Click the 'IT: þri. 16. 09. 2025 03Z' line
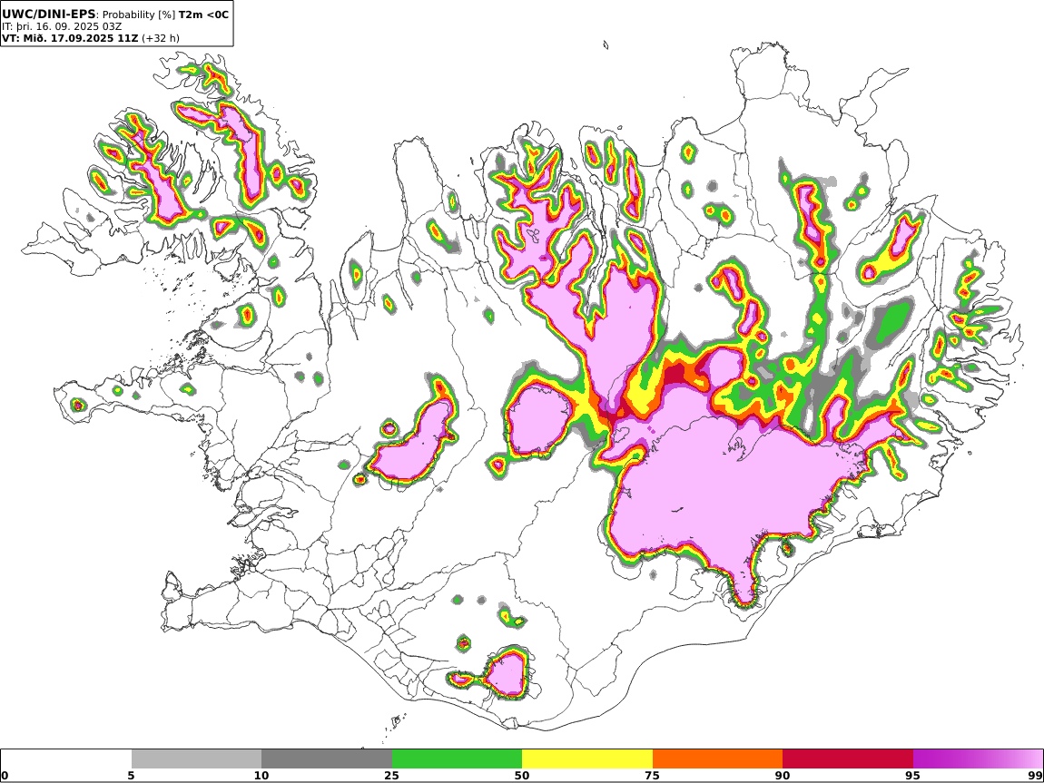The image size is (1044, 783). (x=62, y=26)
